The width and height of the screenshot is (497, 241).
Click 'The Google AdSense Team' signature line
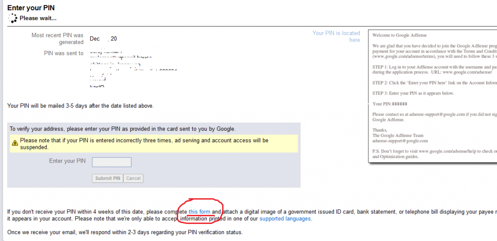[398, 135]
